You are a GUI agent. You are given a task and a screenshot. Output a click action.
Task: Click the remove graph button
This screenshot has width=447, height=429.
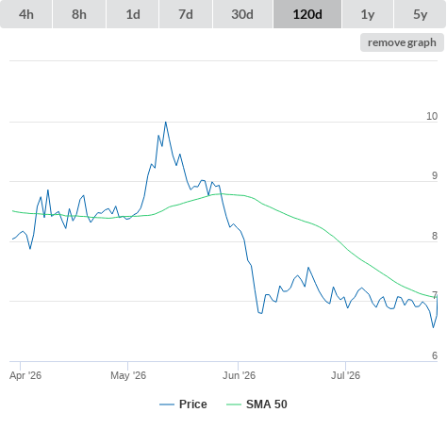click(x=402, y=42)
